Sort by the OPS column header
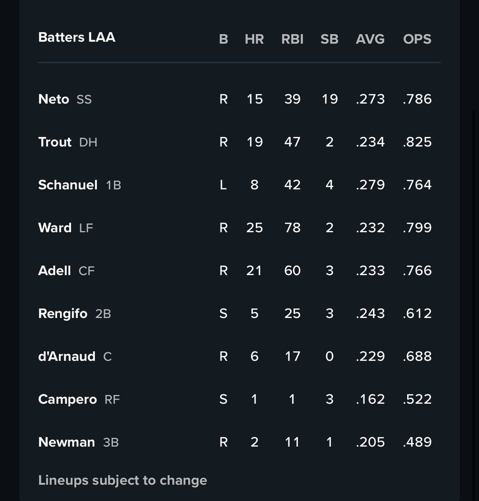The image size is (479, 501). pyautogui.click(x=417, y=39)
